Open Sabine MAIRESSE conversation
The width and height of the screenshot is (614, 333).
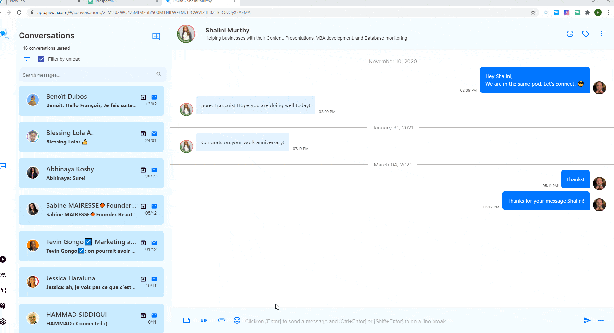click(x=91, y=210)
